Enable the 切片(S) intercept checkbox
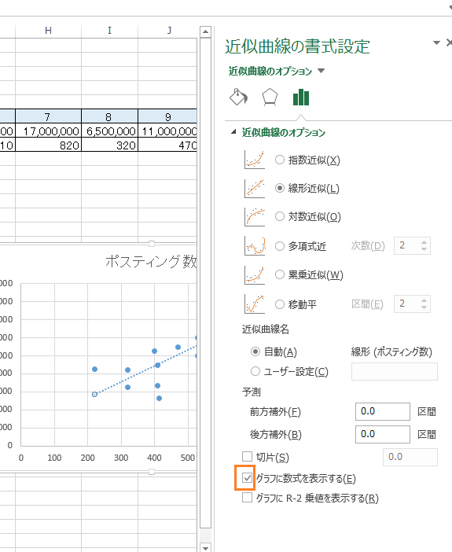 coord(247,457)
